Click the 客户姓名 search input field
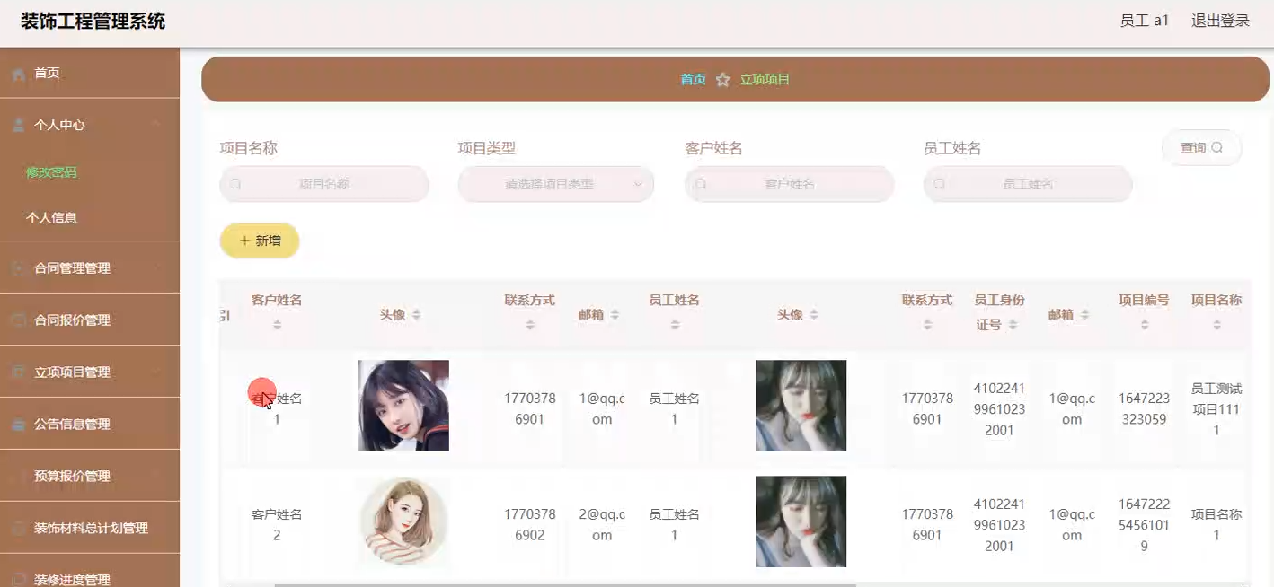This screenshot has width=1274, height=587. [x=790, y=184]
